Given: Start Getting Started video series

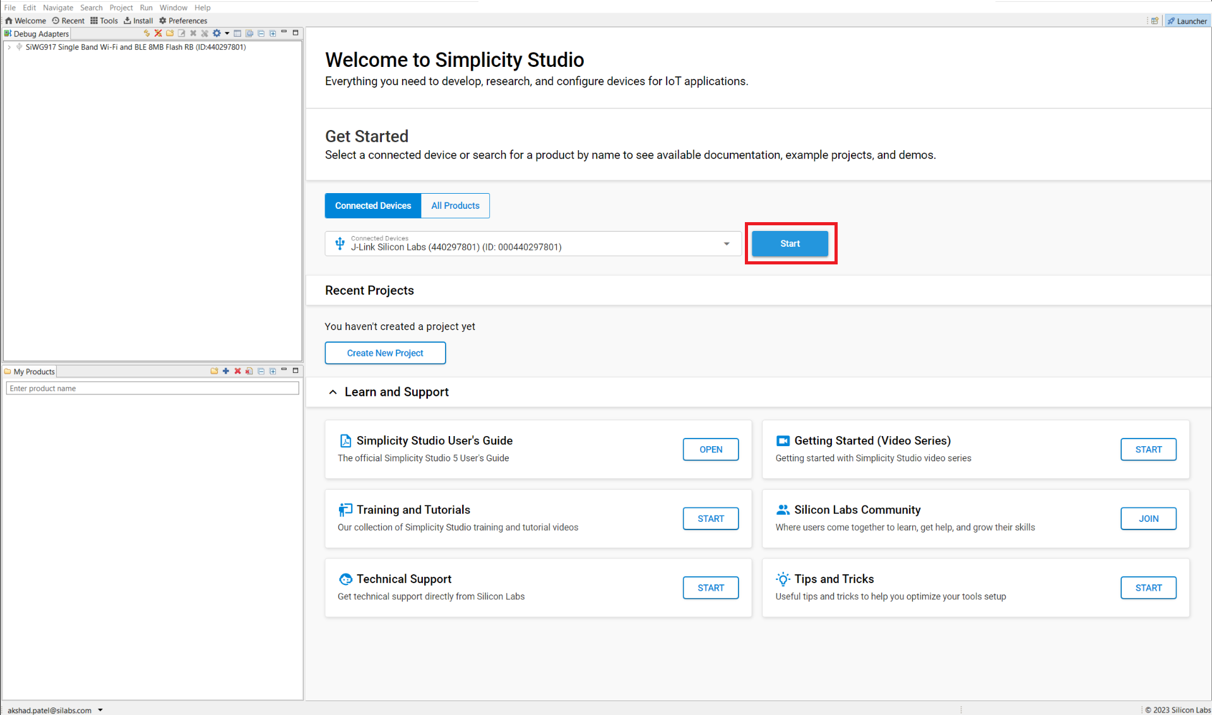Looking at the screenshot, I should click(1148, 449).
